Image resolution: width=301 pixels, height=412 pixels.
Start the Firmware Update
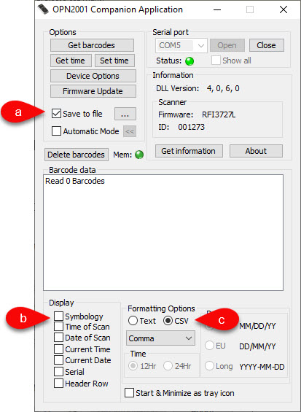(93, 91)
